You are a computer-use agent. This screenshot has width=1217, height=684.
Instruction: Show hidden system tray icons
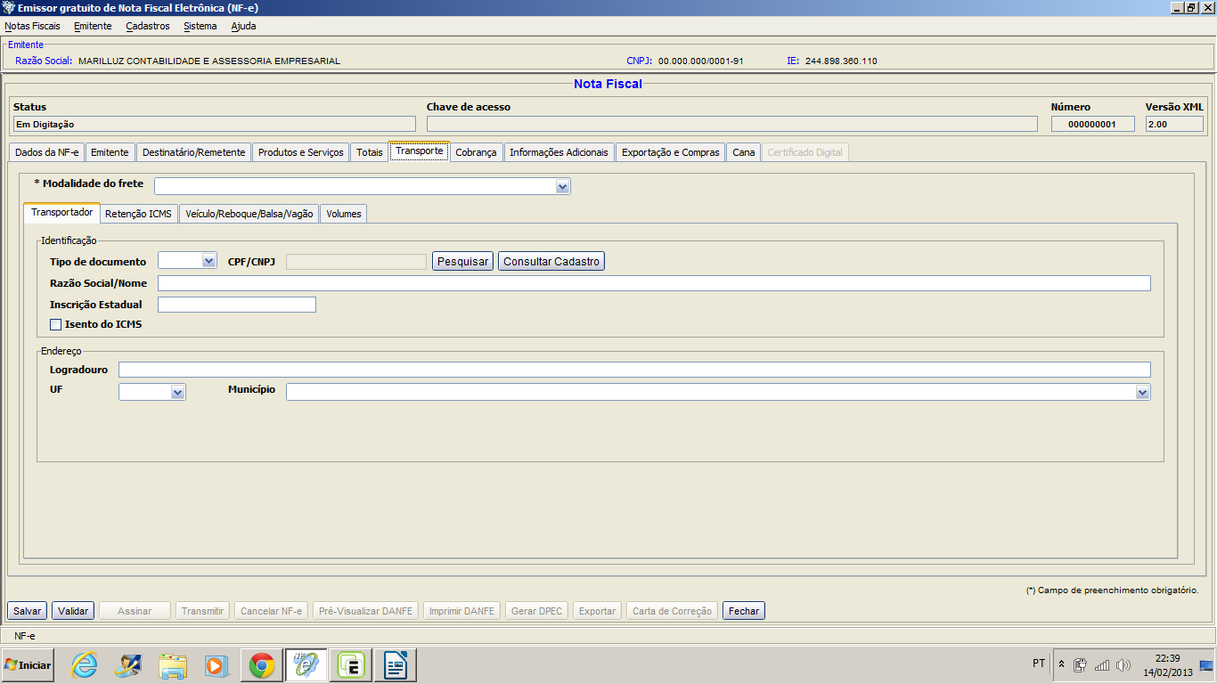pyautogui.click(x=1061, y=664)
